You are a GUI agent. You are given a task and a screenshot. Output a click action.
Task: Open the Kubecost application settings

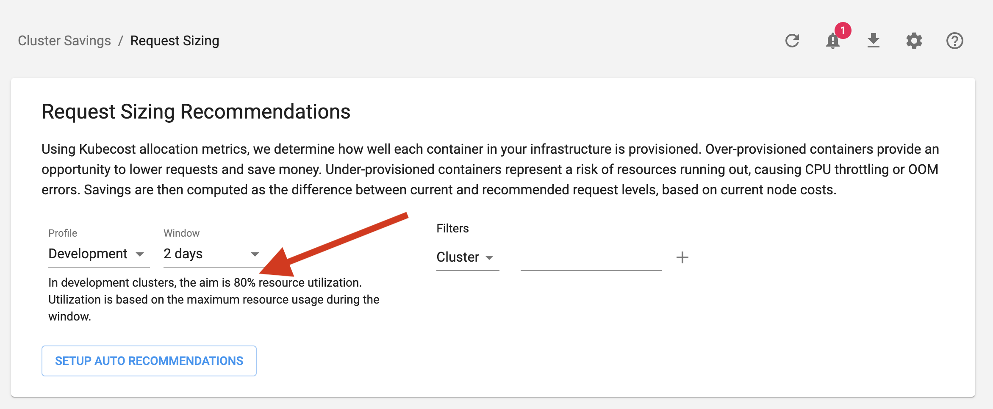914,41
